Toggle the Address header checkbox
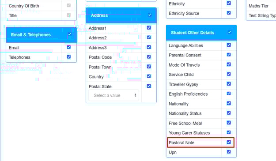 150,15
